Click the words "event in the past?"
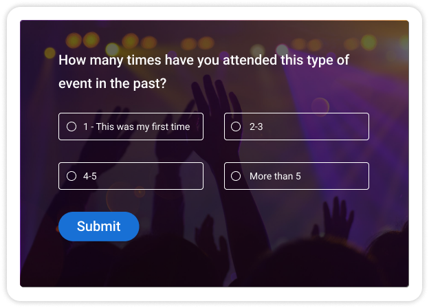Viewport: 429px width, 308px height. click(113, 83)
